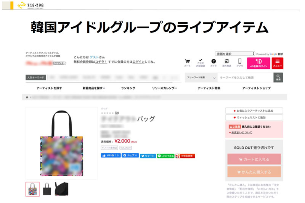This screenshot has height=203, width=305.
Task: Expand the payment information link
Action: point(241,133)
